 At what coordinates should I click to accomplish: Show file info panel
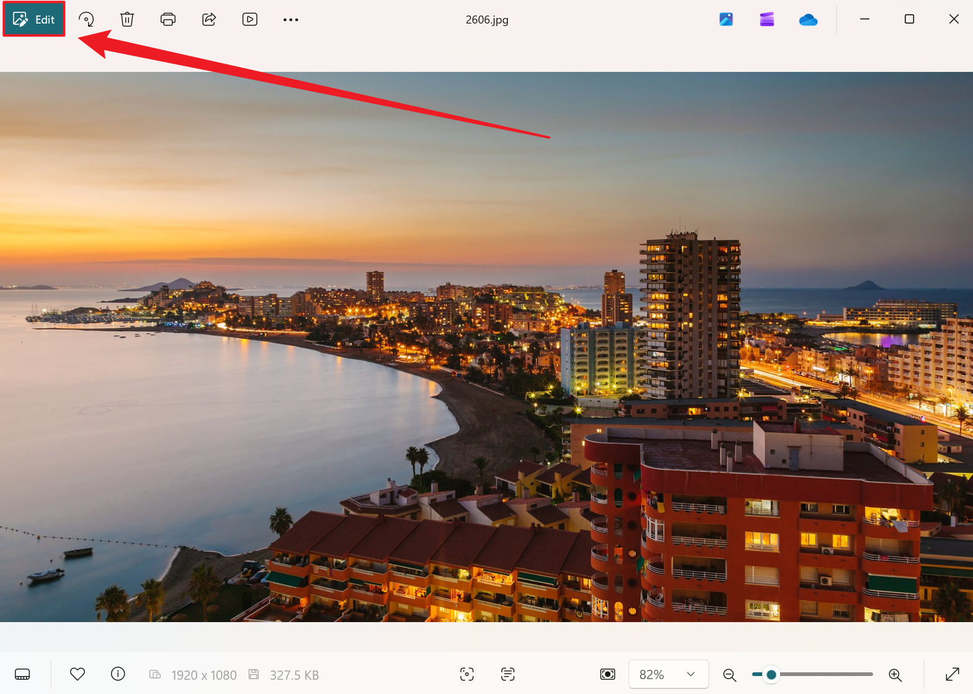118,674
